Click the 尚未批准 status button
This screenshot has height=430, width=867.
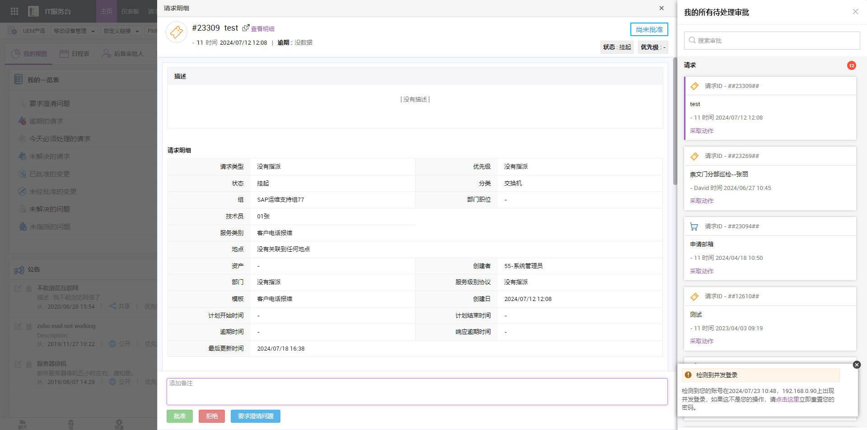(649, 29)
